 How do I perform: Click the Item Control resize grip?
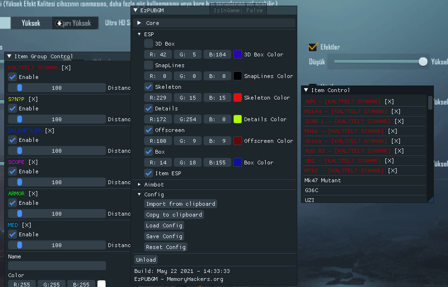[431, 200]
